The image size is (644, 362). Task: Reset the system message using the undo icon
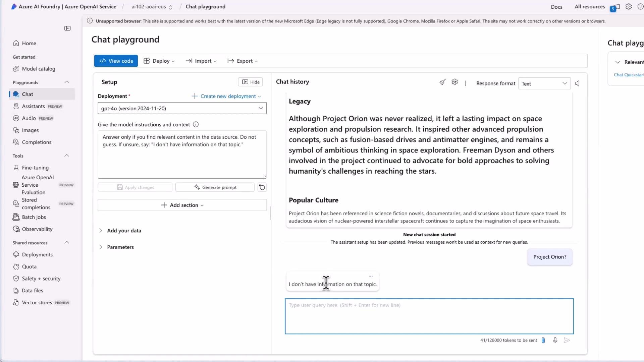[262, 187]
